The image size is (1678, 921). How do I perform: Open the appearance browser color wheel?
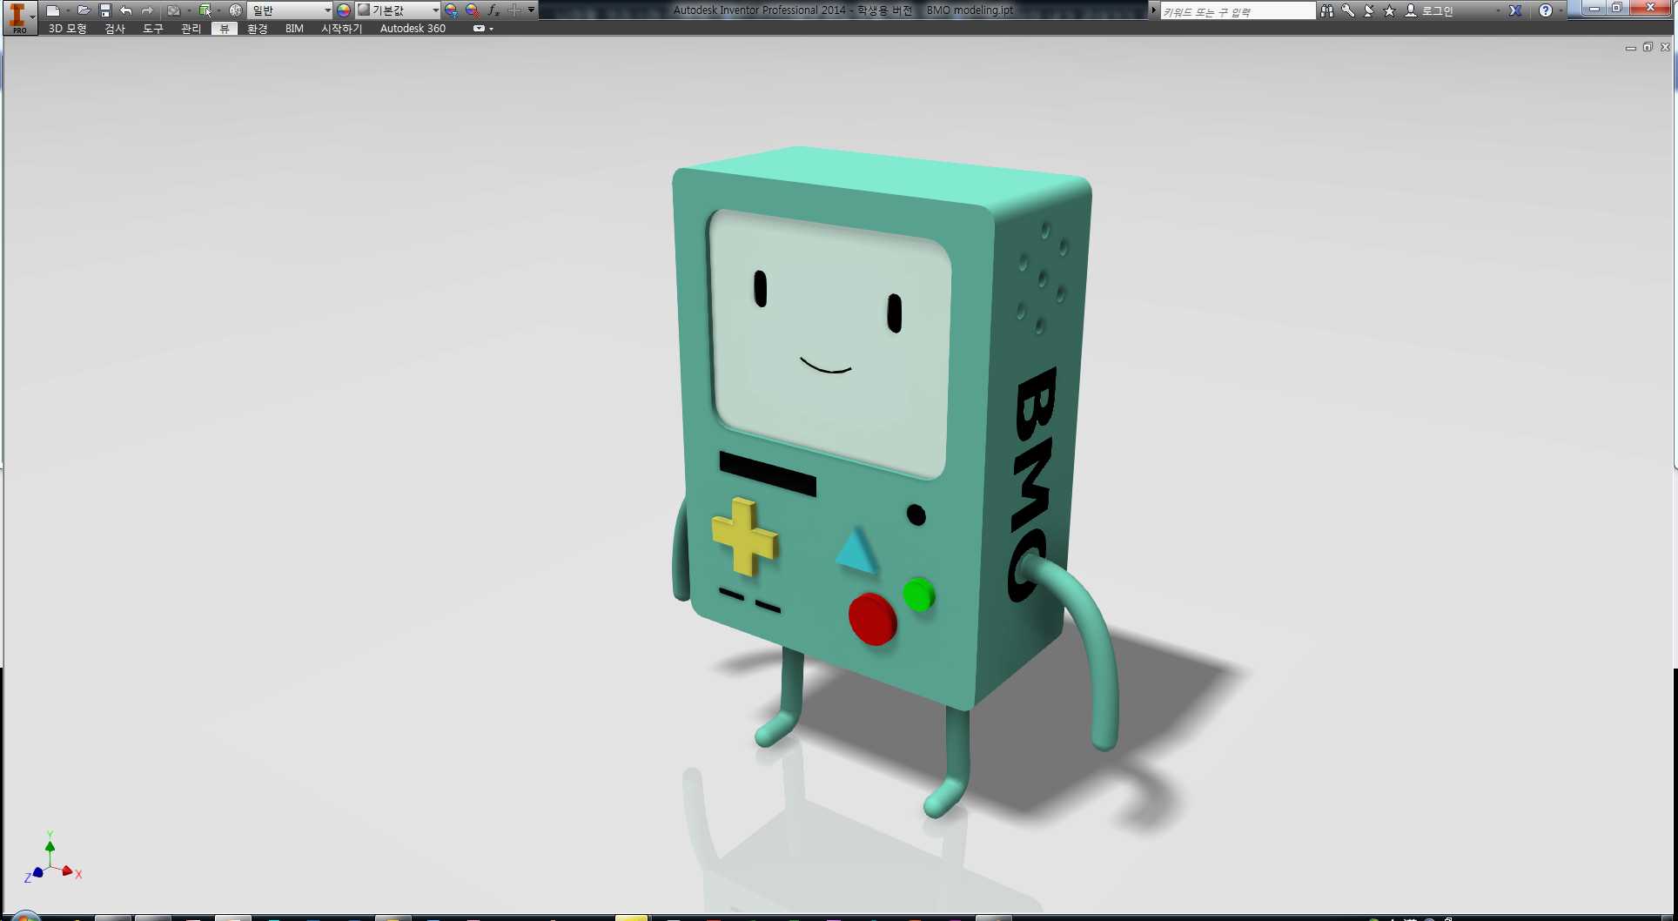pyautogui.click(x=344, y=10)
